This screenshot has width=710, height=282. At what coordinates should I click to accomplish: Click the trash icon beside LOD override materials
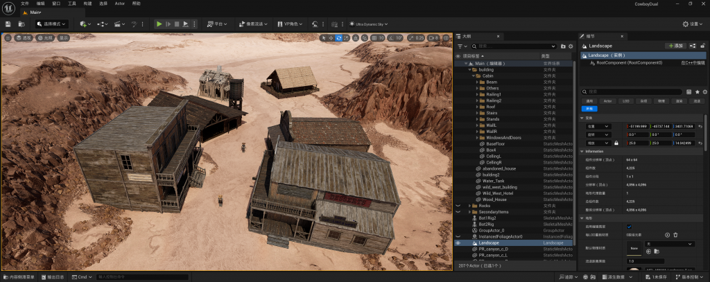coord(676,235)
